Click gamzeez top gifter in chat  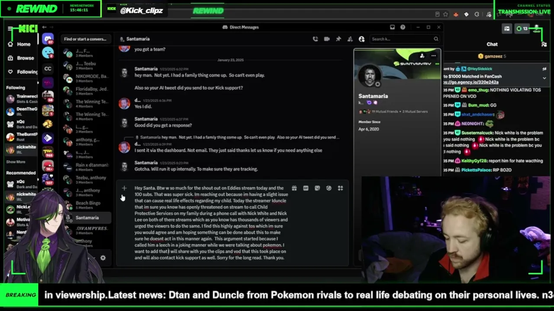[492, 56]
